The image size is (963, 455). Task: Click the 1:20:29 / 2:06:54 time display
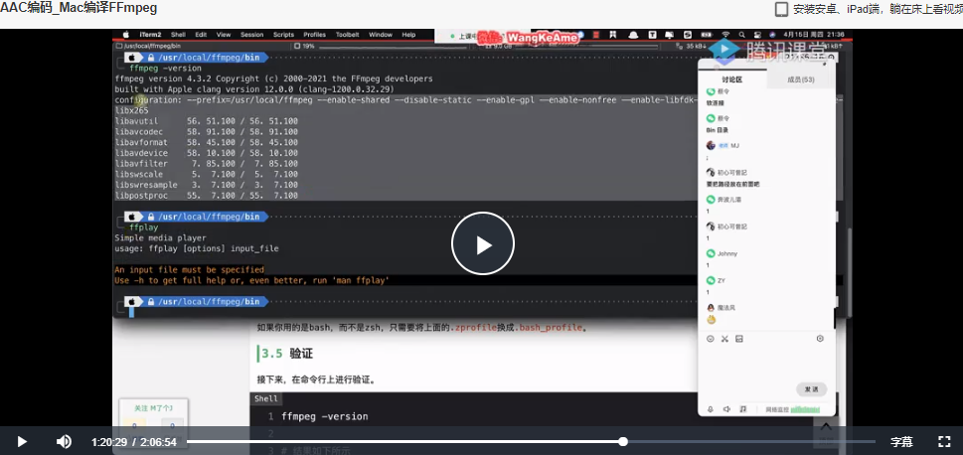pyautogui.click(x=134, y=442)
